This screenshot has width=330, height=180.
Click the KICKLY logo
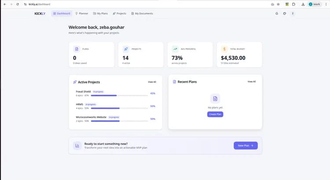(40, 14)
